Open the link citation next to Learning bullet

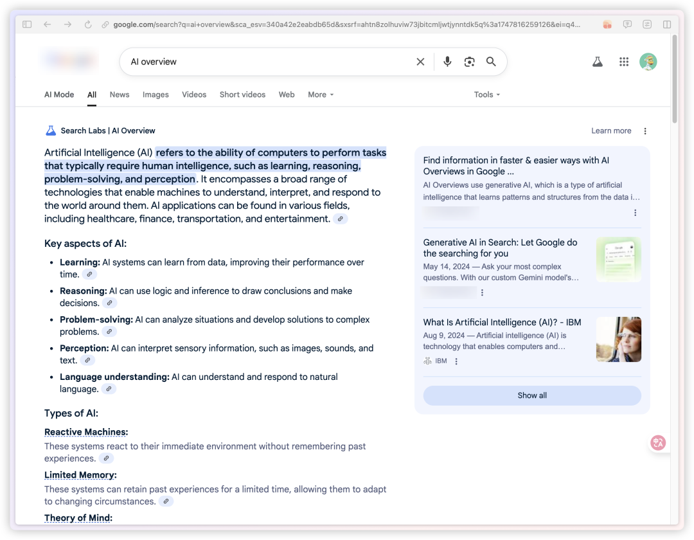89,274
